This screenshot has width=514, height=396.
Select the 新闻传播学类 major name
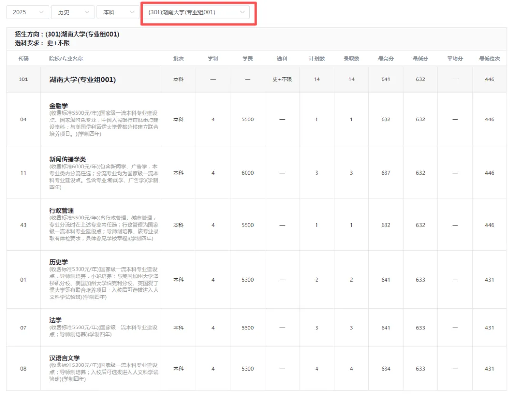tap(68, 159)
